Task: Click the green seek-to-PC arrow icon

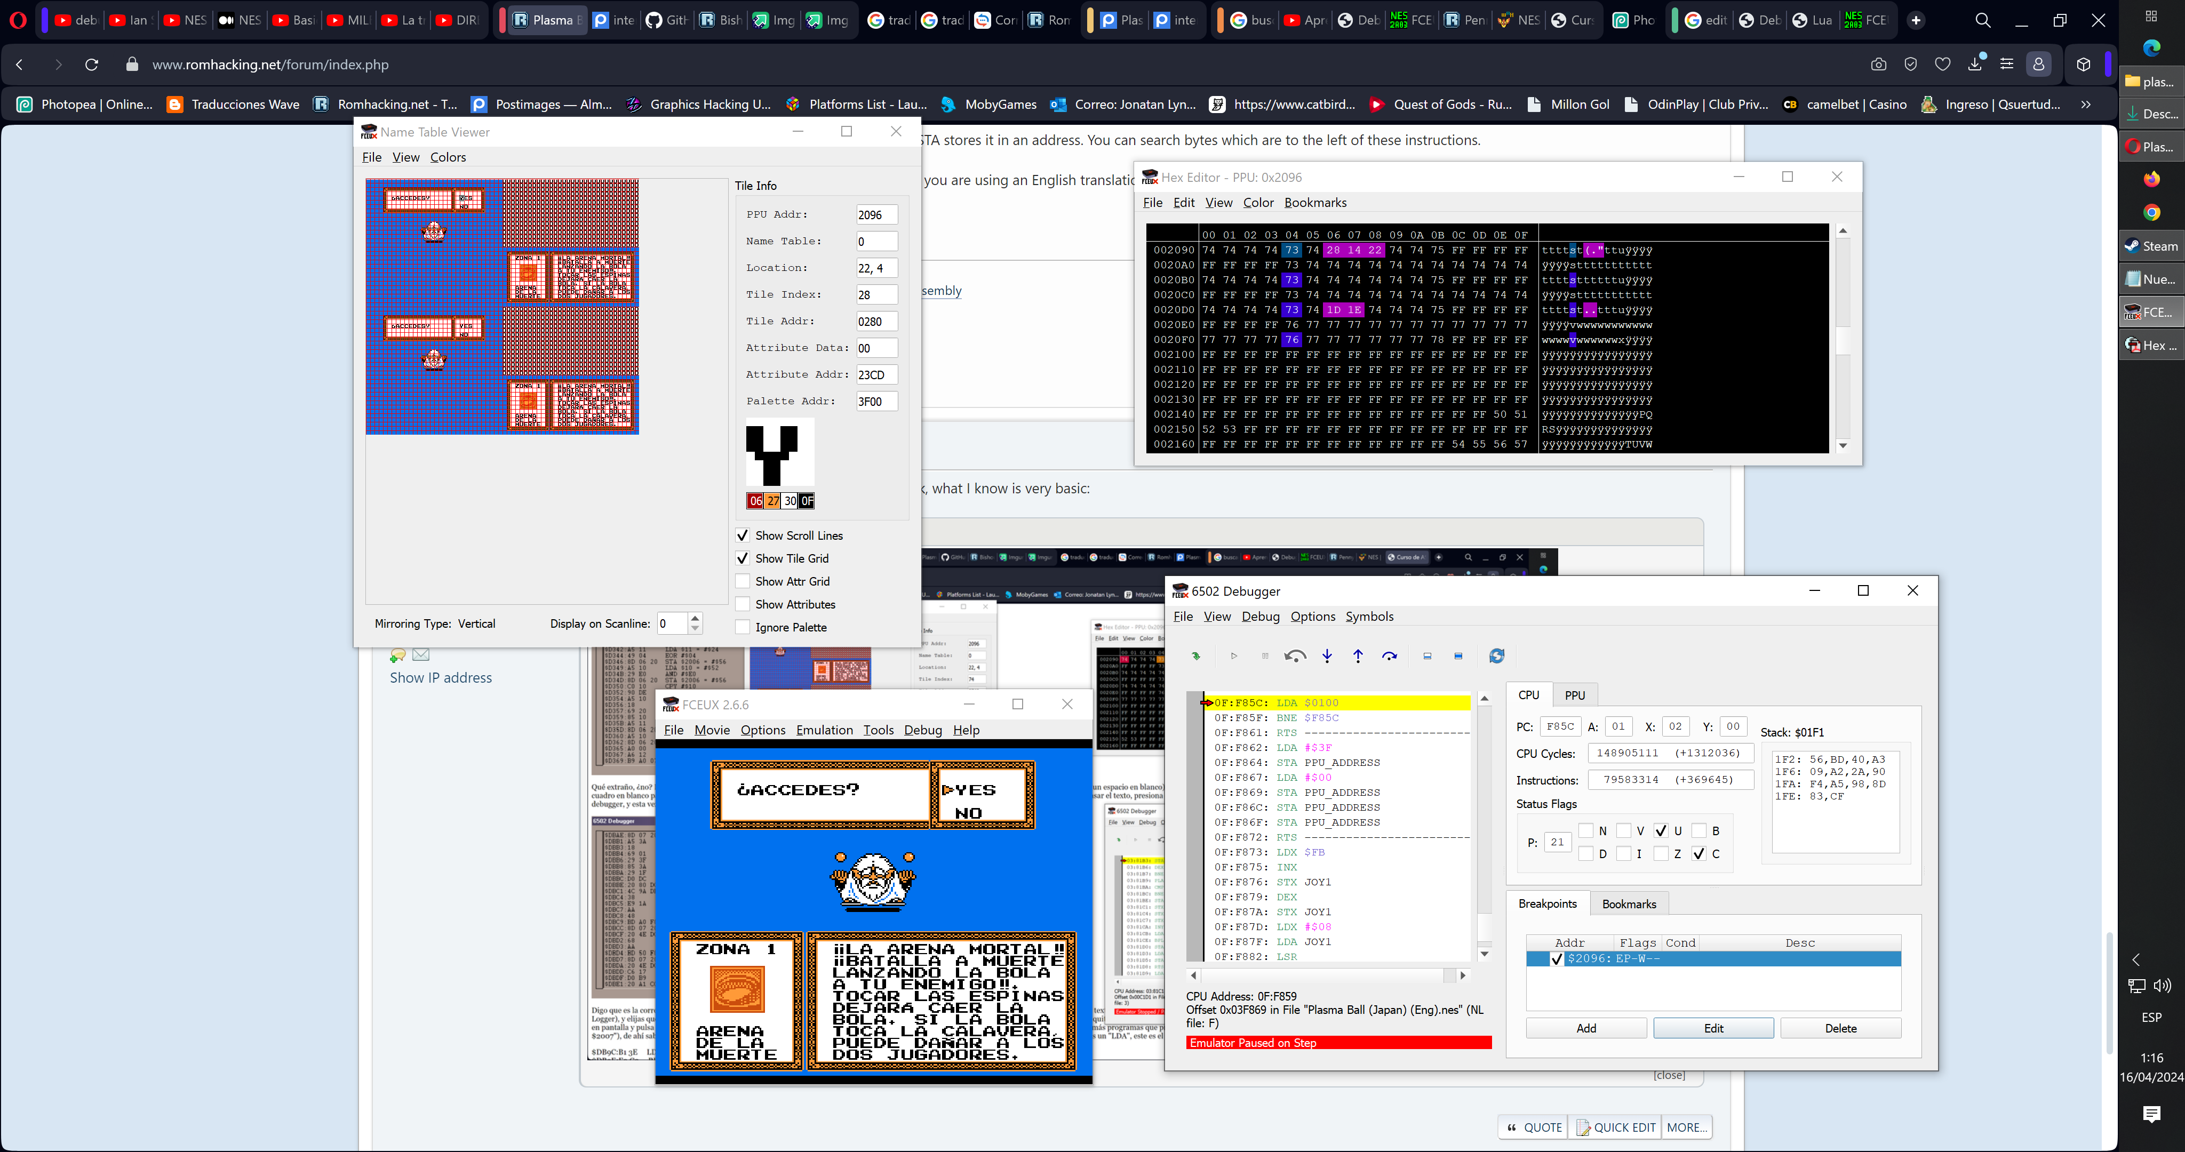Action: tap(1196, 656)
